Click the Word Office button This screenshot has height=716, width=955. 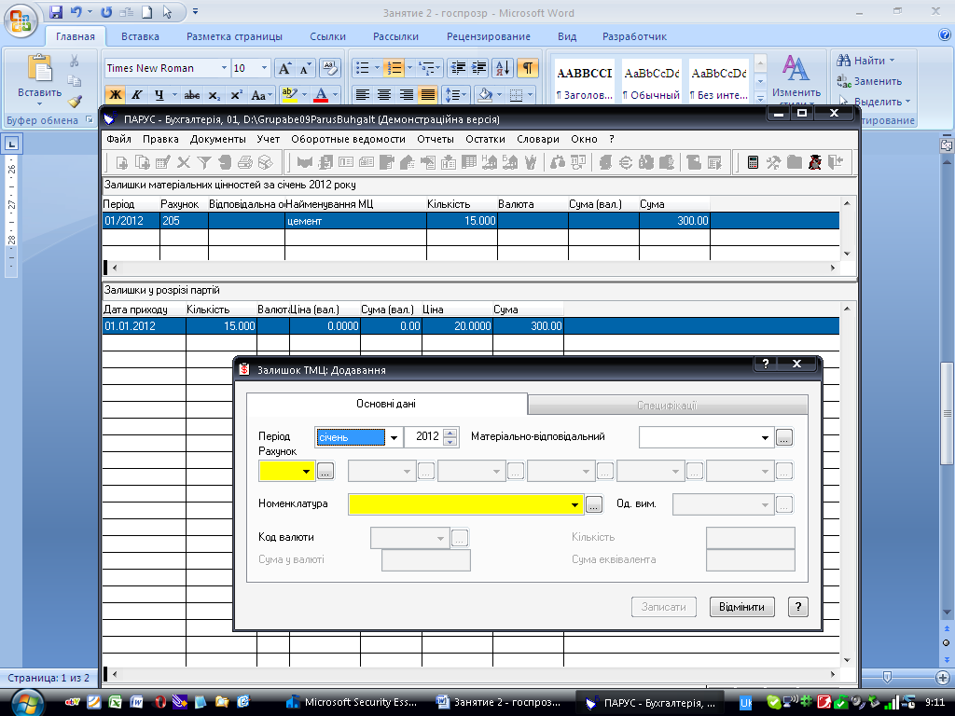point(21,21)
